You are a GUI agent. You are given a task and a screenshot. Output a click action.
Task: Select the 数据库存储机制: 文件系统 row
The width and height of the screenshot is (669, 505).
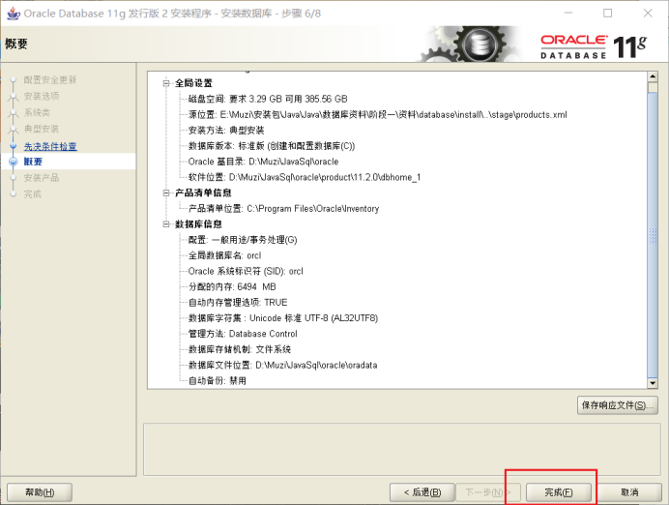(x=240, y=349)
